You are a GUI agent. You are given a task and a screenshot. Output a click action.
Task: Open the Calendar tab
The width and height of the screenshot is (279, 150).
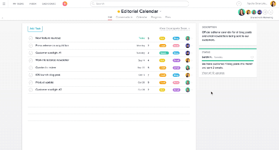[x=142, y=17]
